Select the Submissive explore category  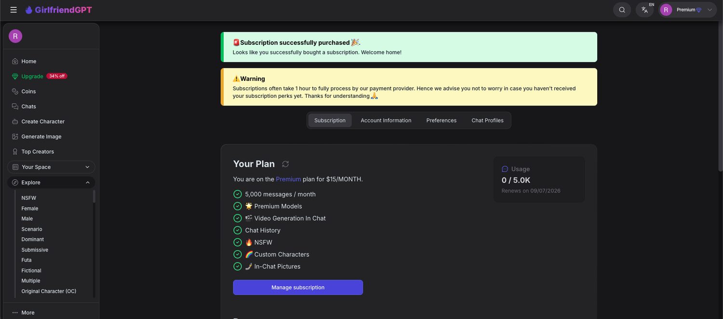pyautogui.click(x=35, y=250)
